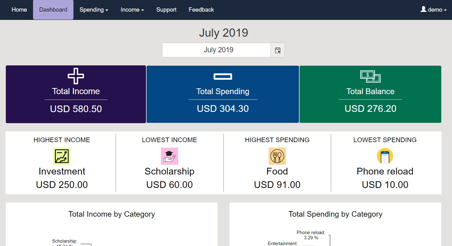Image resolution: width=452 pixels, height=246 pixels.
Task: Click the Investment chart icon
Action: 62,156
